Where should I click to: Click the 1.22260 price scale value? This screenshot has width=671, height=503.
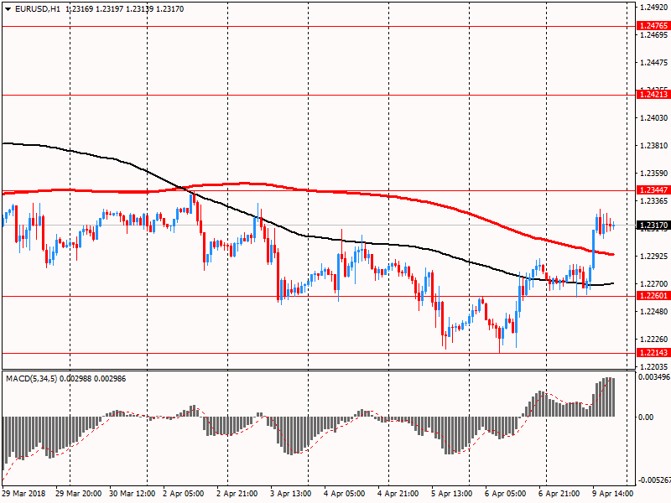653,340
